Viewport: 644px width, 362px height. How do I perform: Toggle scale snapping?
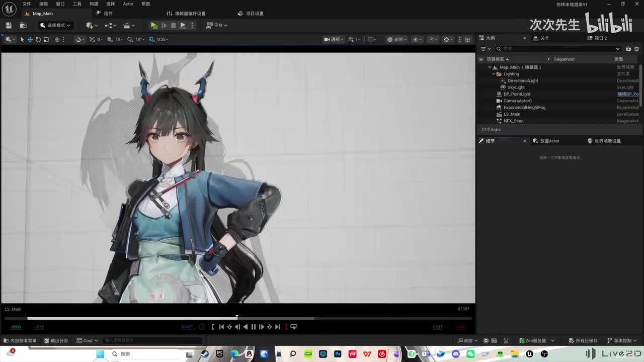click(x=151, y=39)
